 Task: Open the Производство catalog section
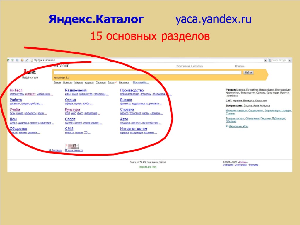tap(132, 90)
